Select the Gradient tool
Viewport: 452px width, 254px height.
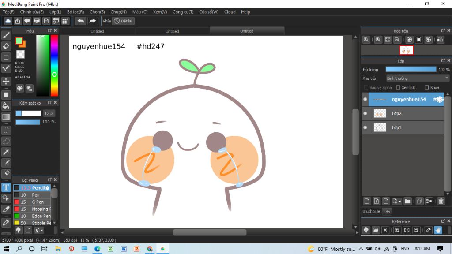(x=6, y=117)
